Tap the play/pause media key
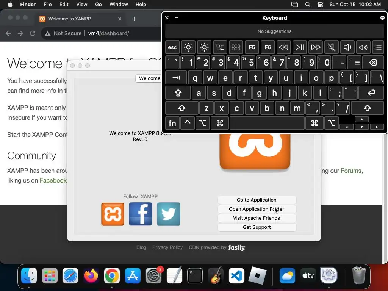This screenshot has width=388, height=291. tap(299, 47)
